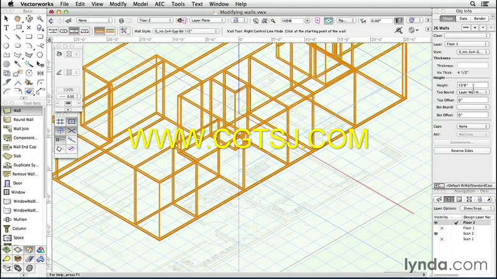Click the rotation angle 0.00° field

click(x=381, y=20)
